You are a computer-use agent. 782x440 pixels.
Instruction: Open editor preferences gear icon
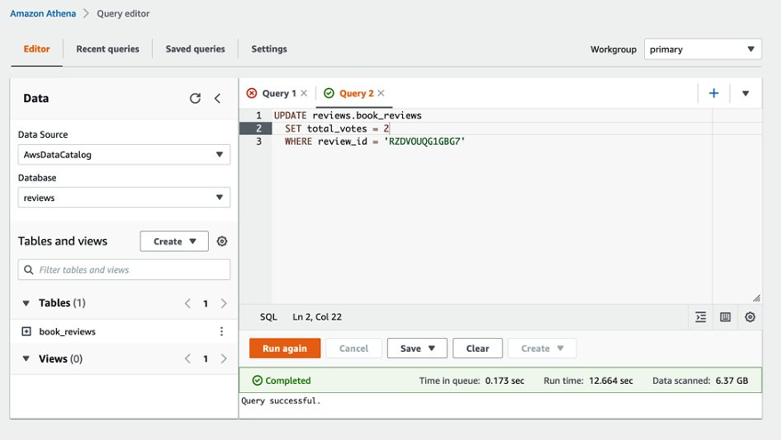[750, 317]
